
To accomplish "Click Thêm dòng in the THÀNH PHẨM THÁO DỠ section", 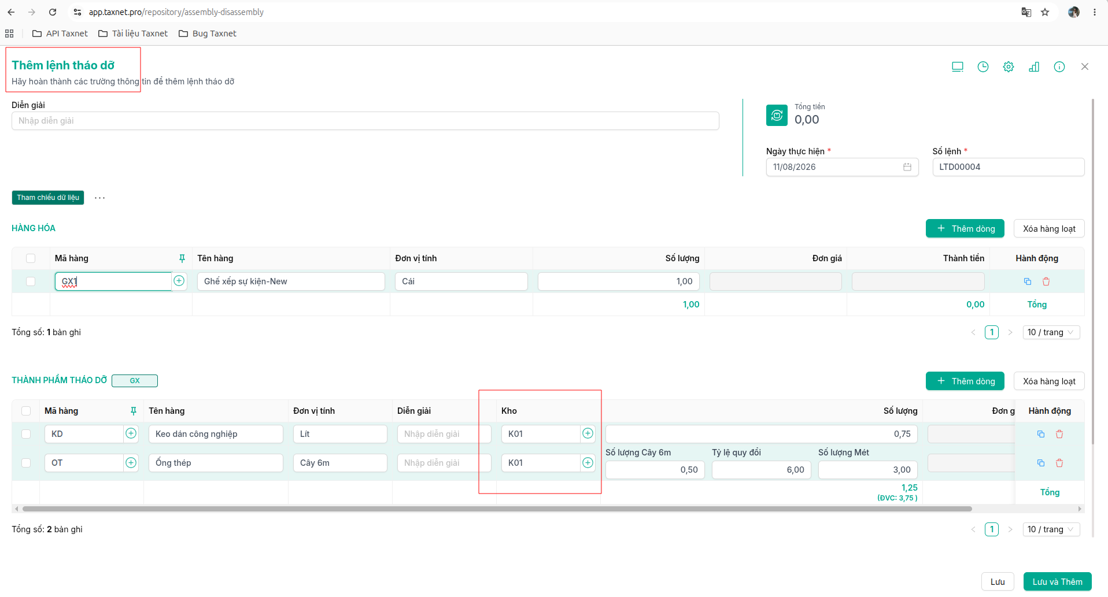I will (x=965, y=381).
